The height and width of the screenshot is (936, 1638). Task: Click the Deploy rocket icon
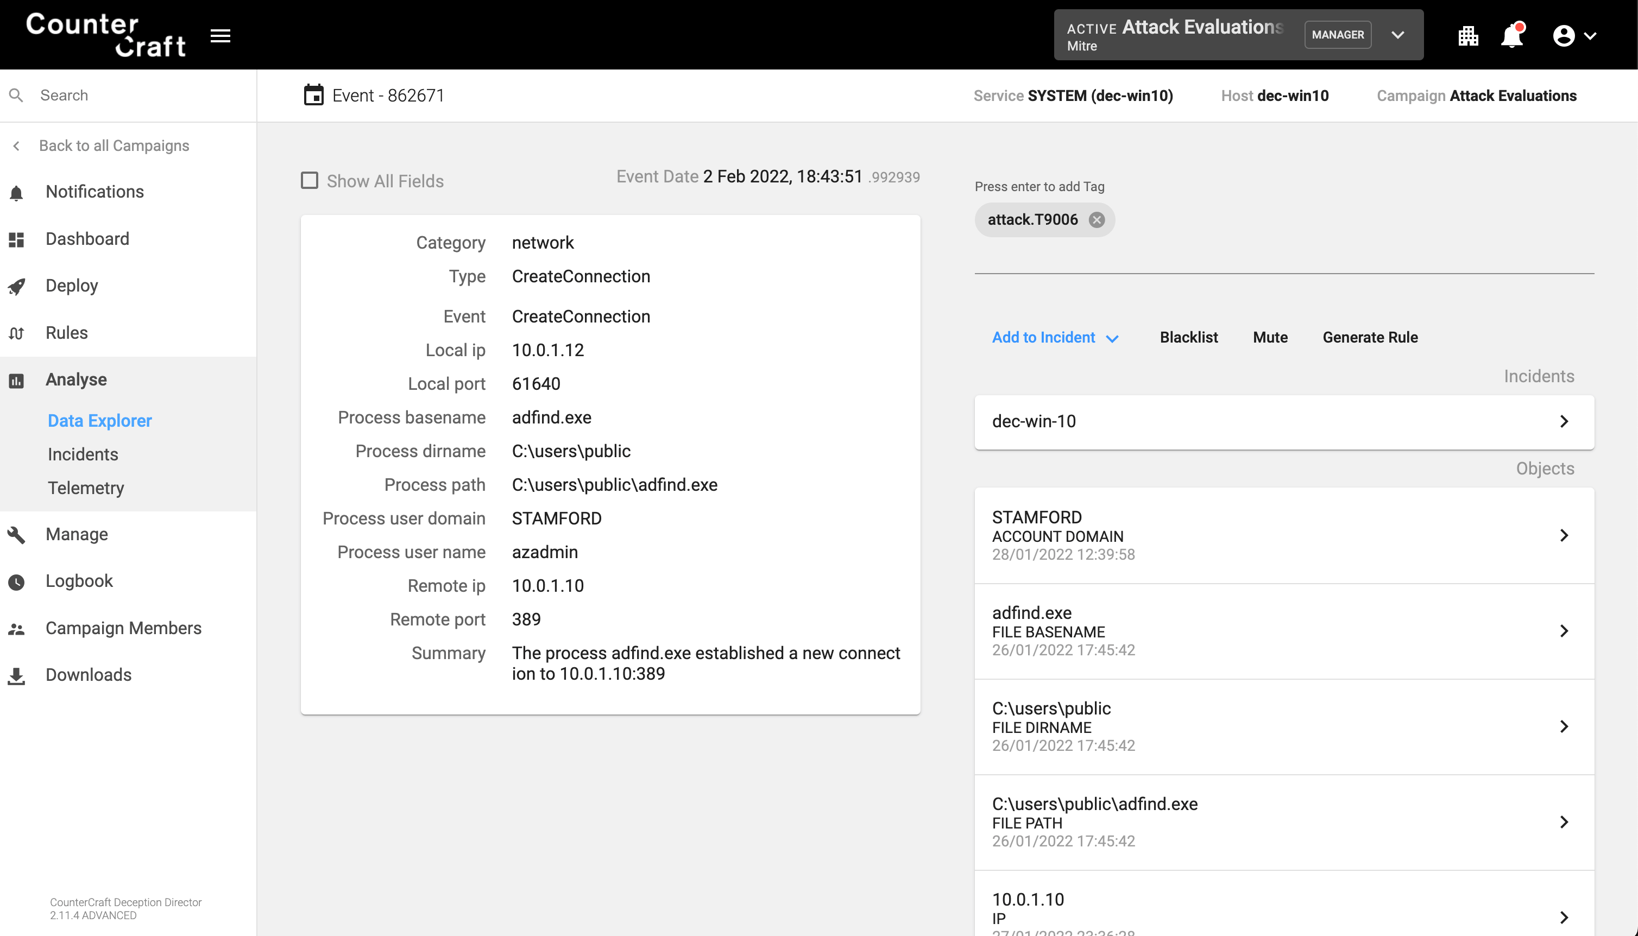[x=17, y=287]
